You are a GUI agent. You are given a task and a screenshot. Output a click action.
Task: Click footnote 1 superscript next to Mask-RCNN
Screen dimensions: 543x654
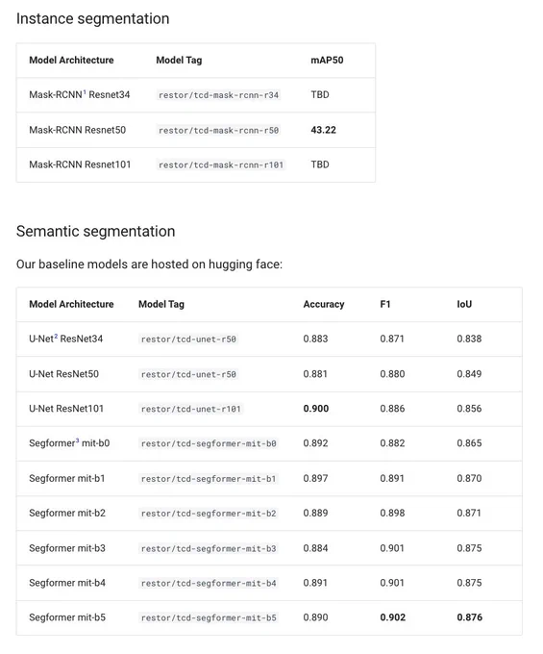[85, 91]
